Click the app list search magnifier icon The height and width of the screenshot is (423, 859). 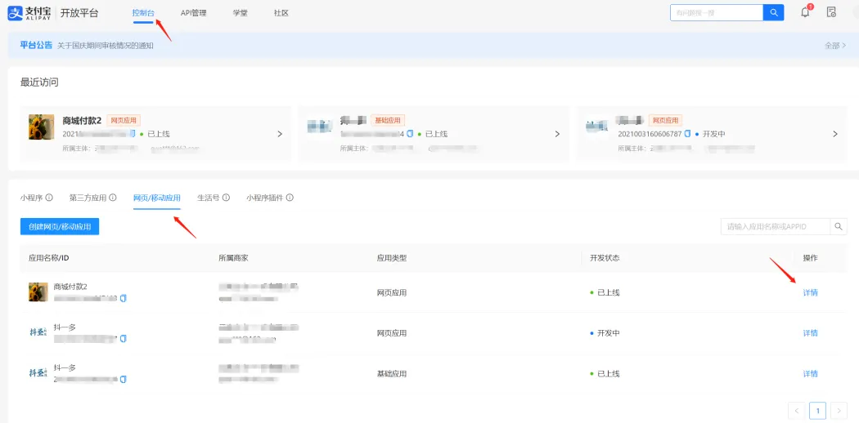point(839,226)
